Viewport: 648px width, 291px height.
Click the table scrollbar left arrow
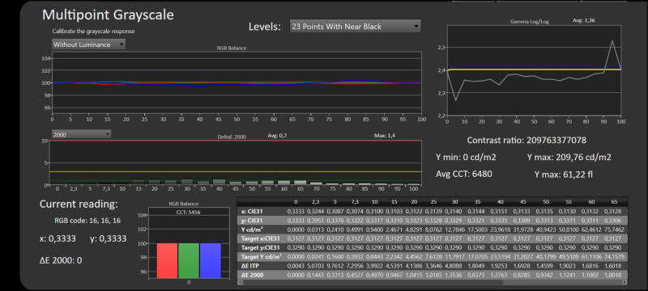coord(241,283)
